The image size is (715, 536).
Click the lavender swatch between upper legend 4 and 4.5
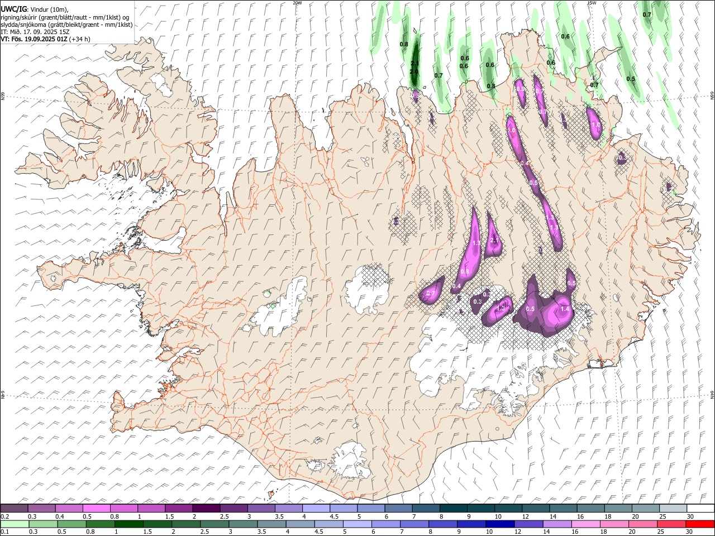click(x=316, y=508)
